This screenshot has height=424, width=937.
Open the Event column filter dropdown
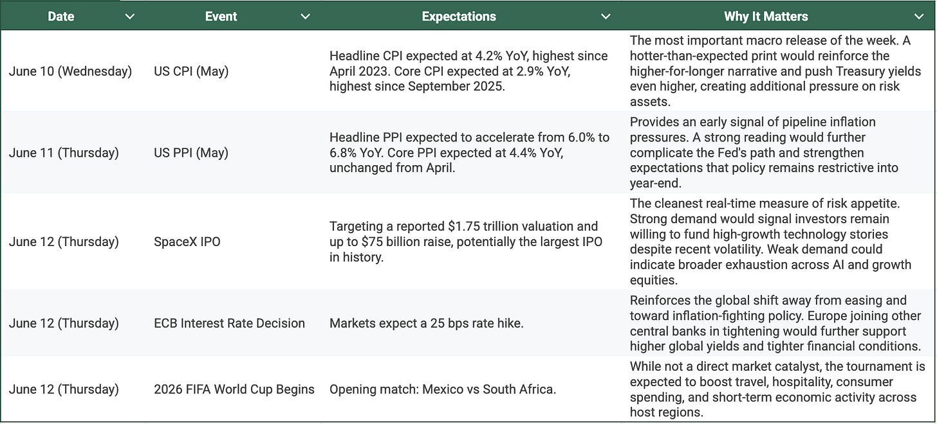coord(306,17)
